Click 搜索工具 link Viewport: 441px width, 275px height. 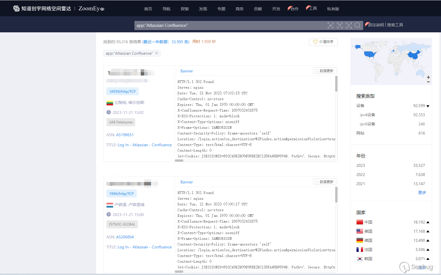point(395,25)
